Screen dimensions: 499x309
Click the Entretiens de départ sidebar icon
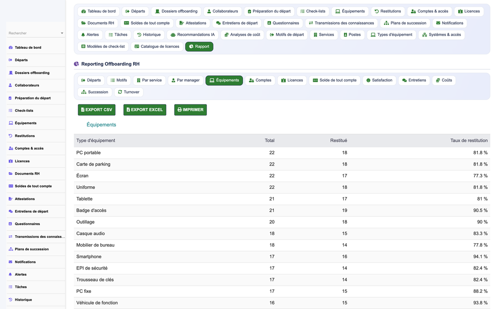tap(10, 211)
